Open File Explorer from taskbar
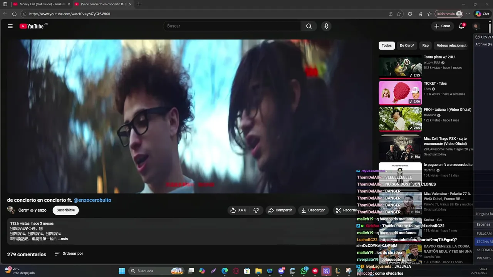 [258, 271]
